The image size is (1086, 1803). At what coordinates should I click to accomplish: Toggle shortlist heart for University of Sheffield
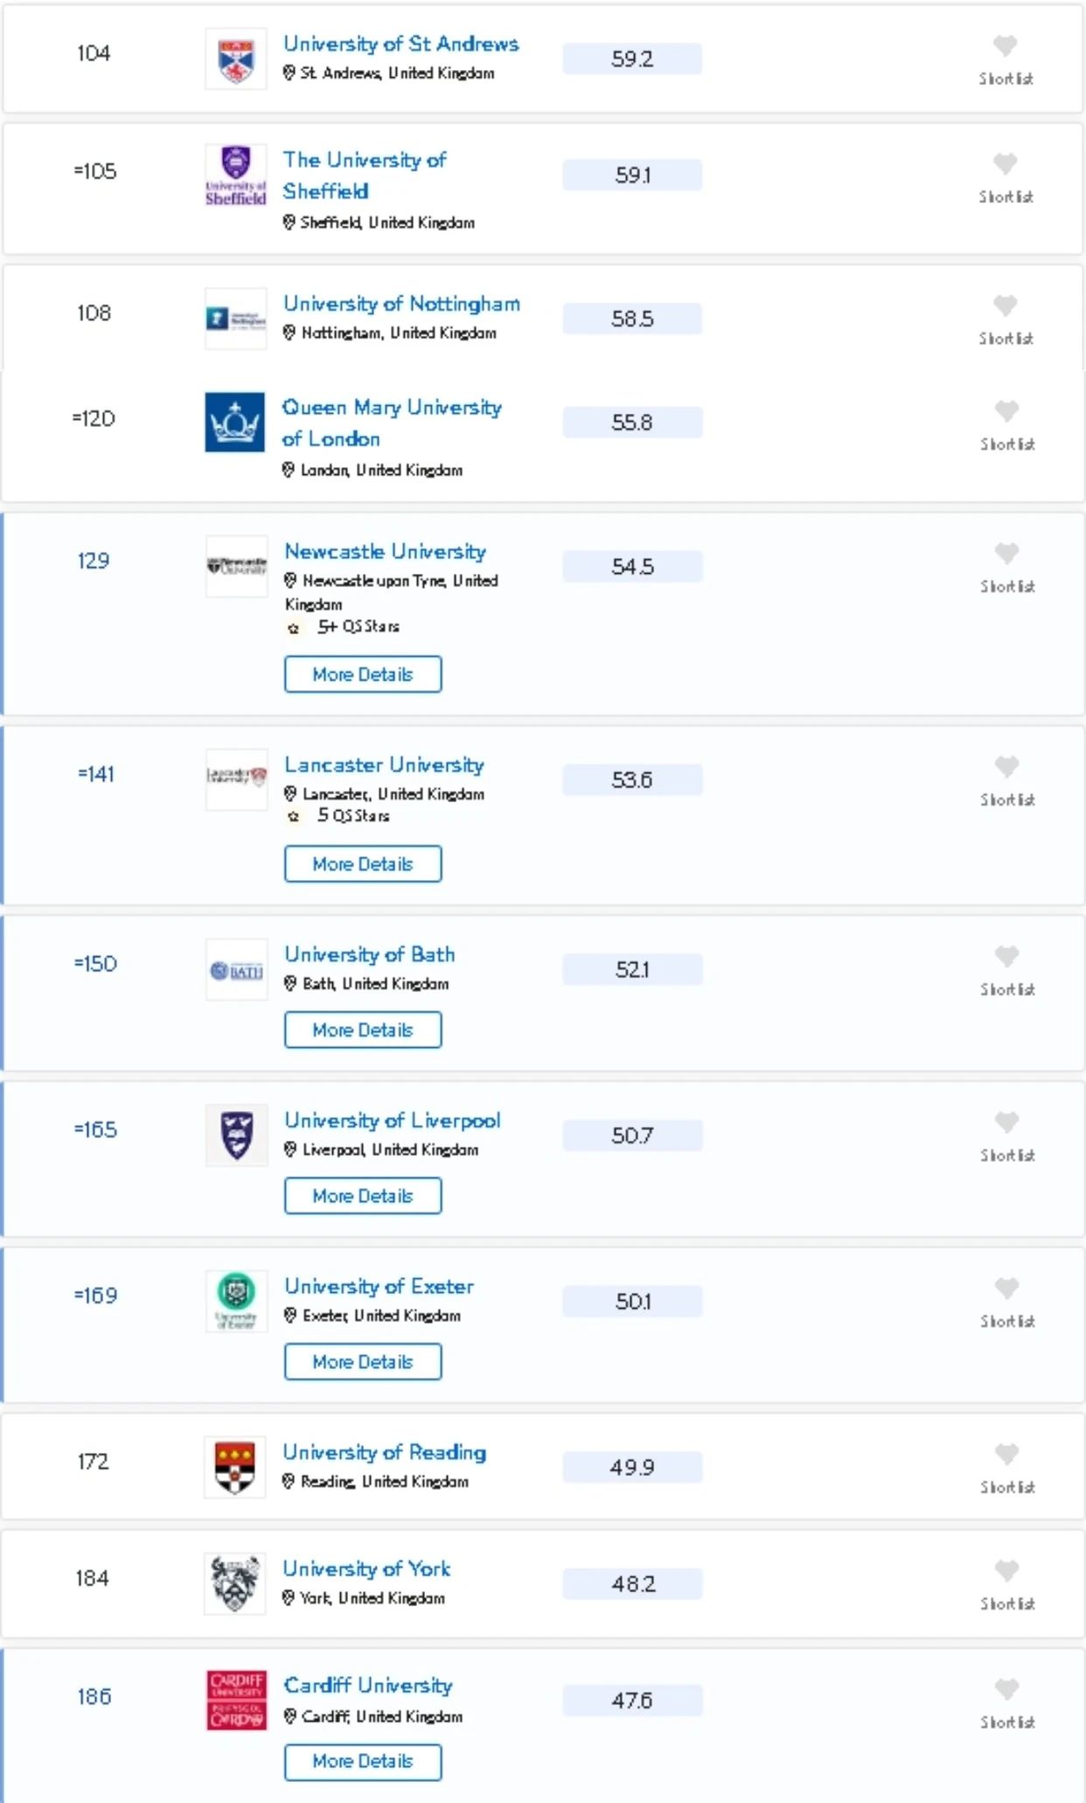click(1005, 164)
